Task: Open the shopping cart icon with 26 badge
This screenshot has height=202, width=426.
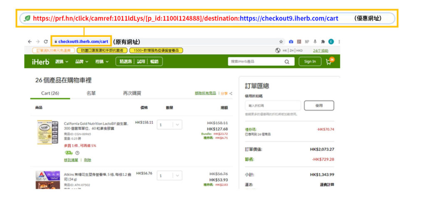Action: [x=329, y=61]
